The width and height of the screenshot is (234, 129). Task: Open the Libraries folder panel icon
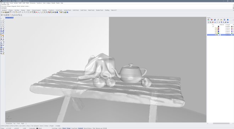[x=221, y=20]
